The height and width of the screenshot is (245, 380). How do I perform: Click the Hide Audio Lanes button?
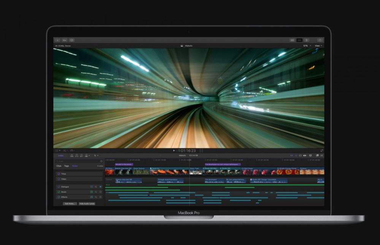[x=87, y=204]
